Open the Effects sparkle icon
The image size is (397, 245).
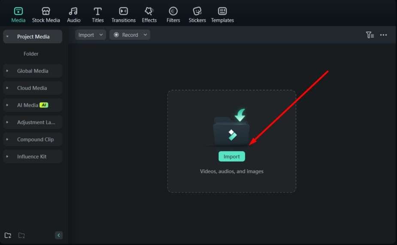click(x=149, y=11)
